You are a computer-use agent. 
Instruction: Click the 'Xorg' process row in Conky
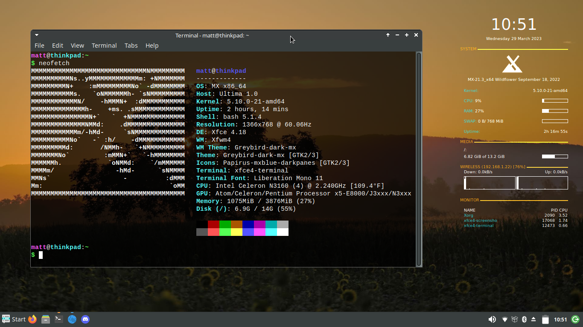(516, 215)
